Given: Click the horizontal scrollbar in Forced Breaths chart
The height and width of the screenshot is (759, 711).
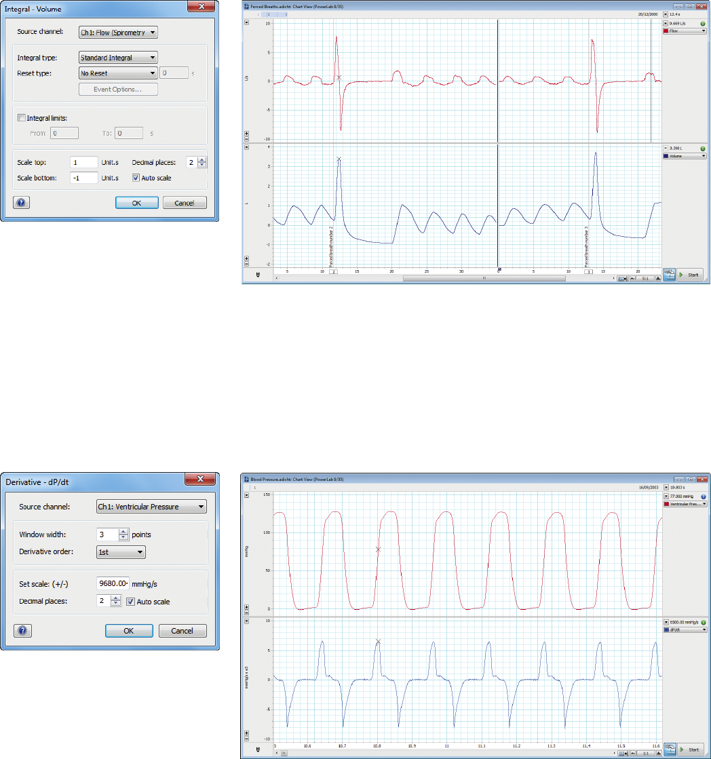Looking at the screenshot, I should 484,278.
